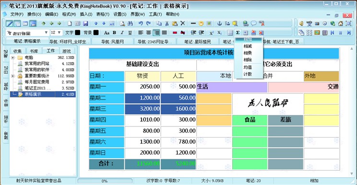Click the scissors cut icon
The width and height of the screenshot is (357, 185).
coord(167,23)
